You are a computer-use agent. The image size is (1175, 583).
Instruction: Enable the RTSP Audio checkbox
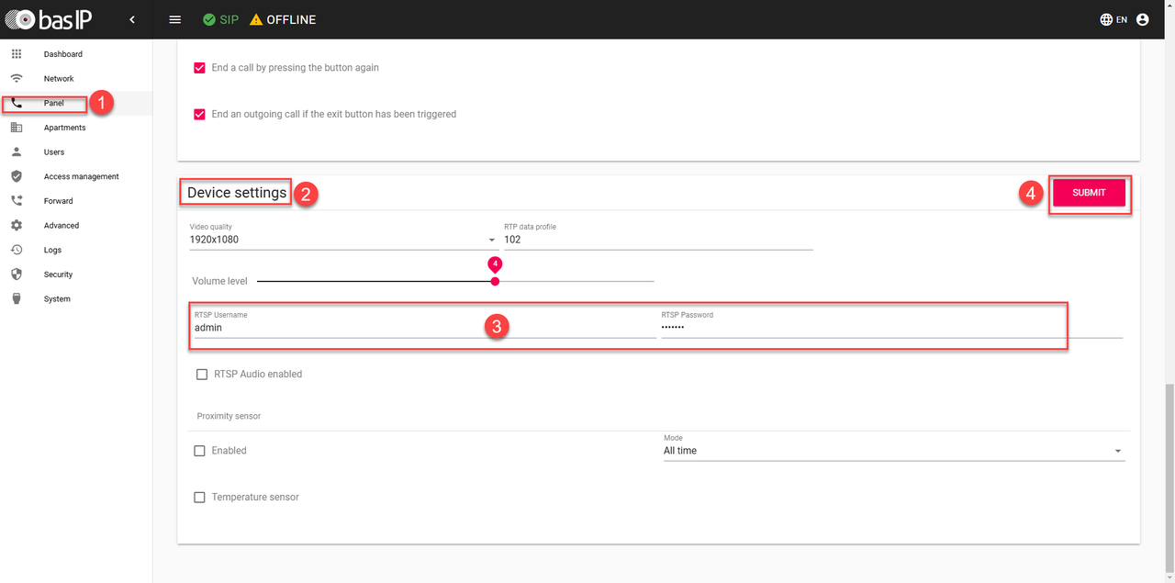pos(202,375)
